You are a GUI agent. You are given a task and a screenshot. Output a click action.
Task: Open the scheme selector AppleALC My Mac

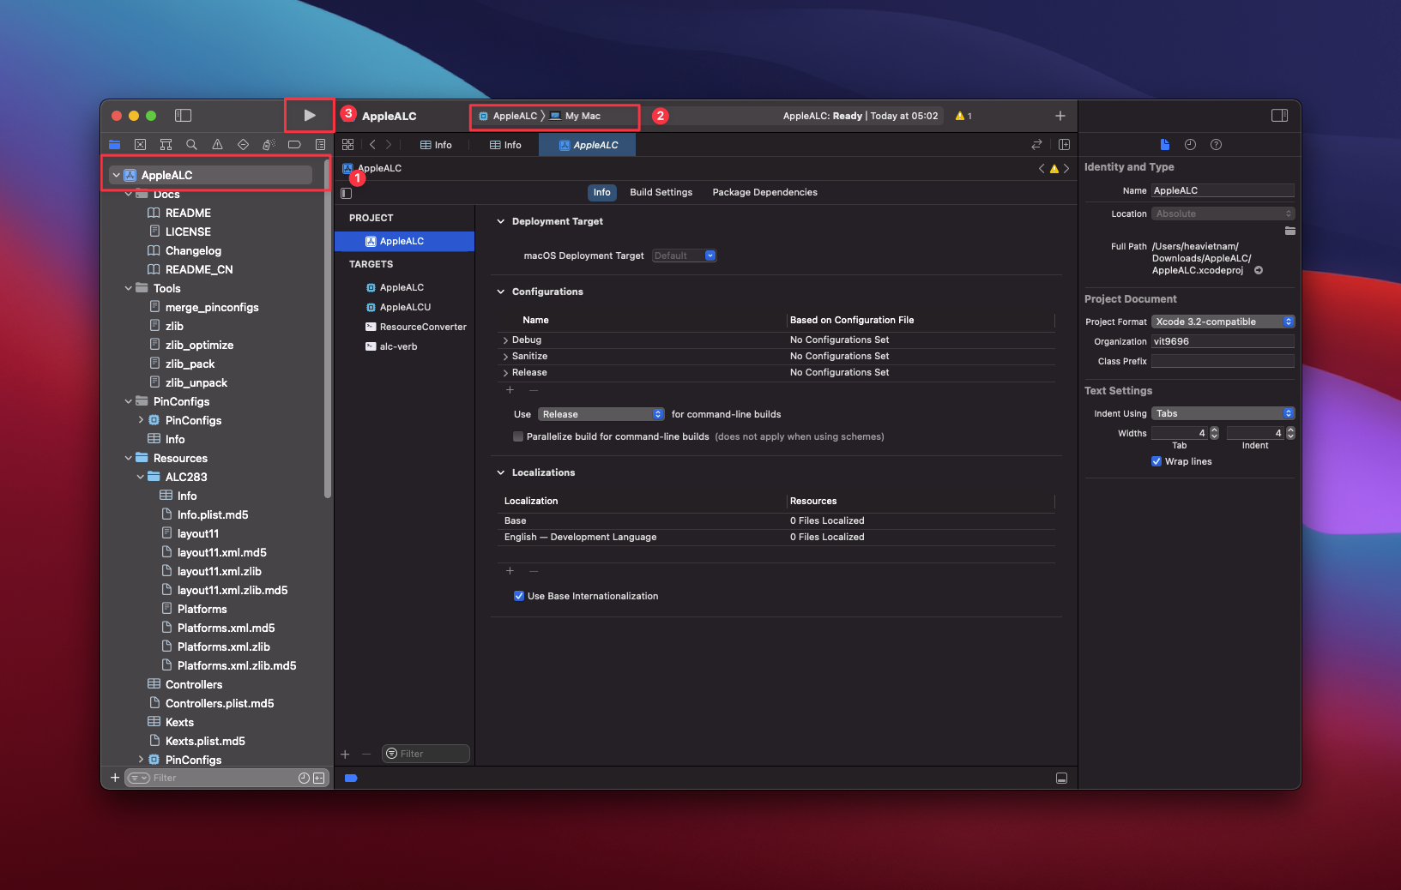pyautogui.click(x=554, y=116)
